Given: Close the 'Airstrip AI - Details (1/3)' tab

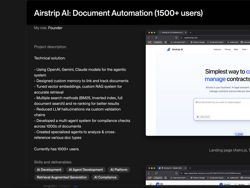Looking at the screenshot, I should click(x=185, y=168).
